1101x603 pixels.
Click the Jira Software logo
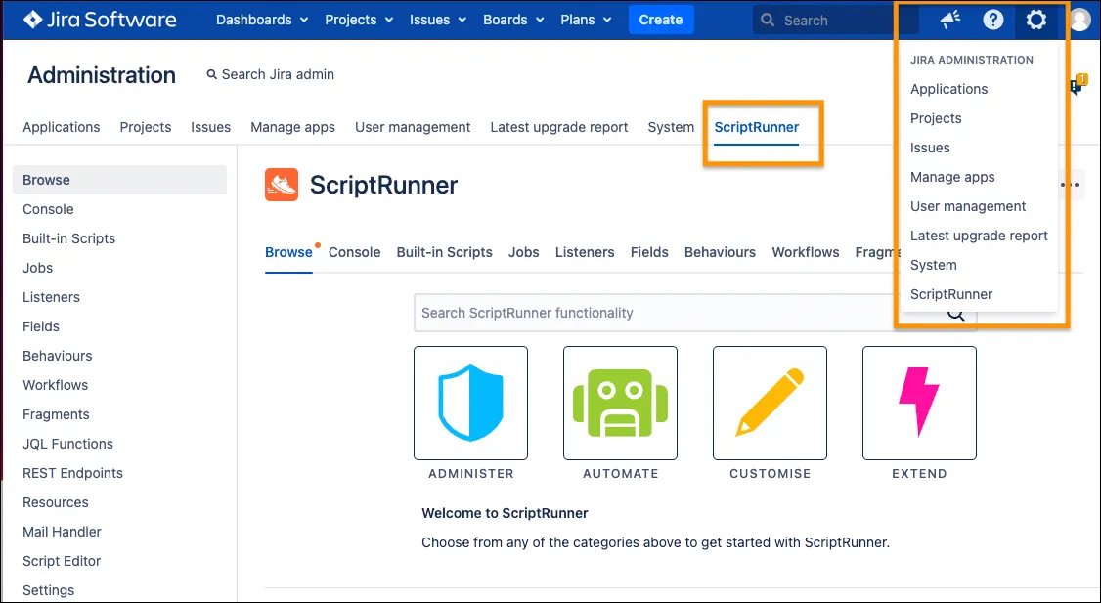(100, 20)
